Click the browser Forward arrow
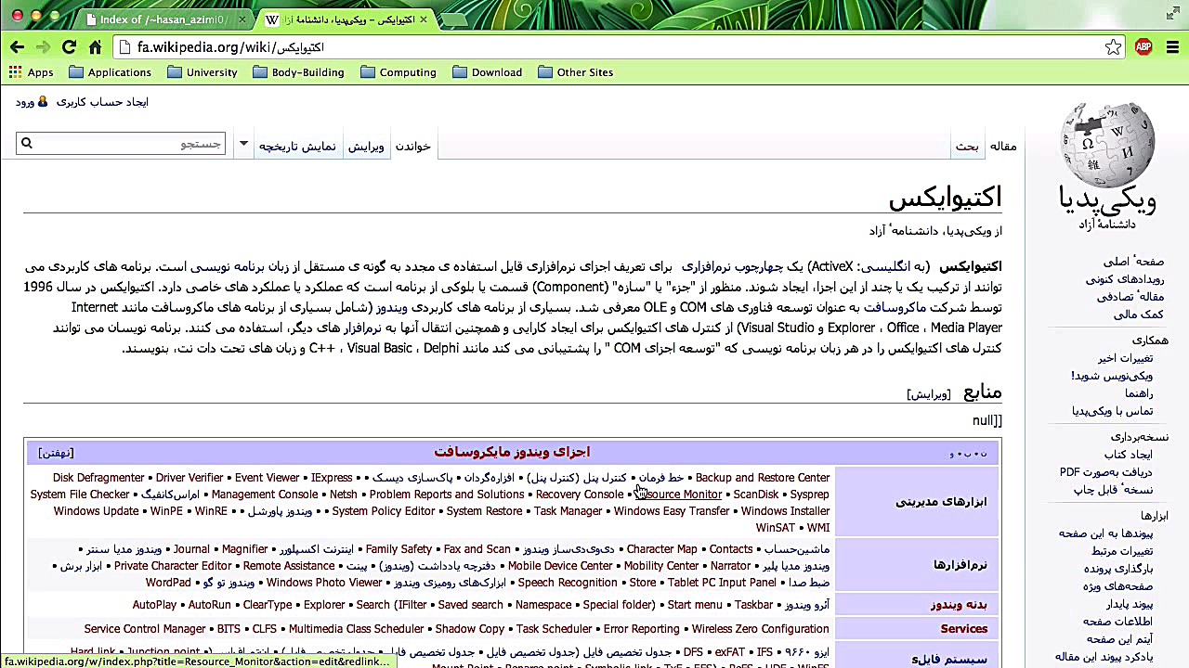The image size is (1189, 668). point(43,47)
